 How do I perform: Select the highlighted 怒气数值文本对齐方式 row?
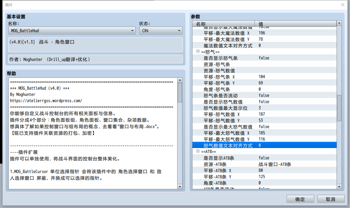(265, 146)
